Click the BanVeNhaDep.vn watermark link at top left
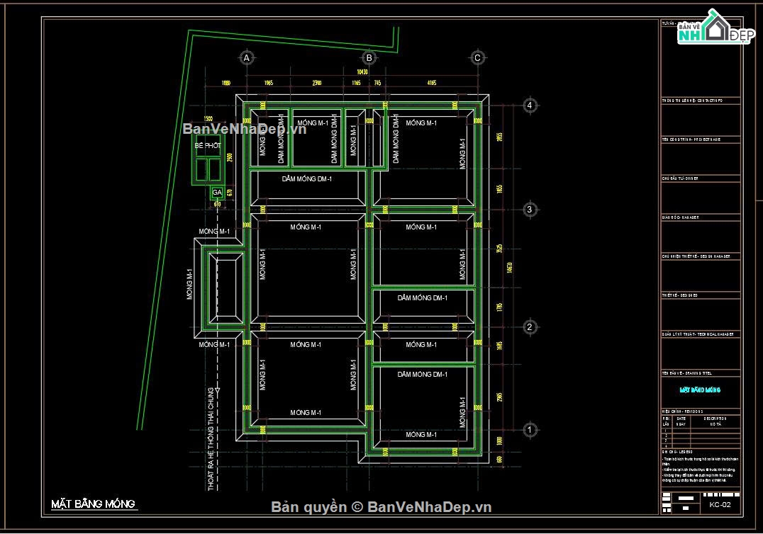763x534 pixels. coord(235,128)
